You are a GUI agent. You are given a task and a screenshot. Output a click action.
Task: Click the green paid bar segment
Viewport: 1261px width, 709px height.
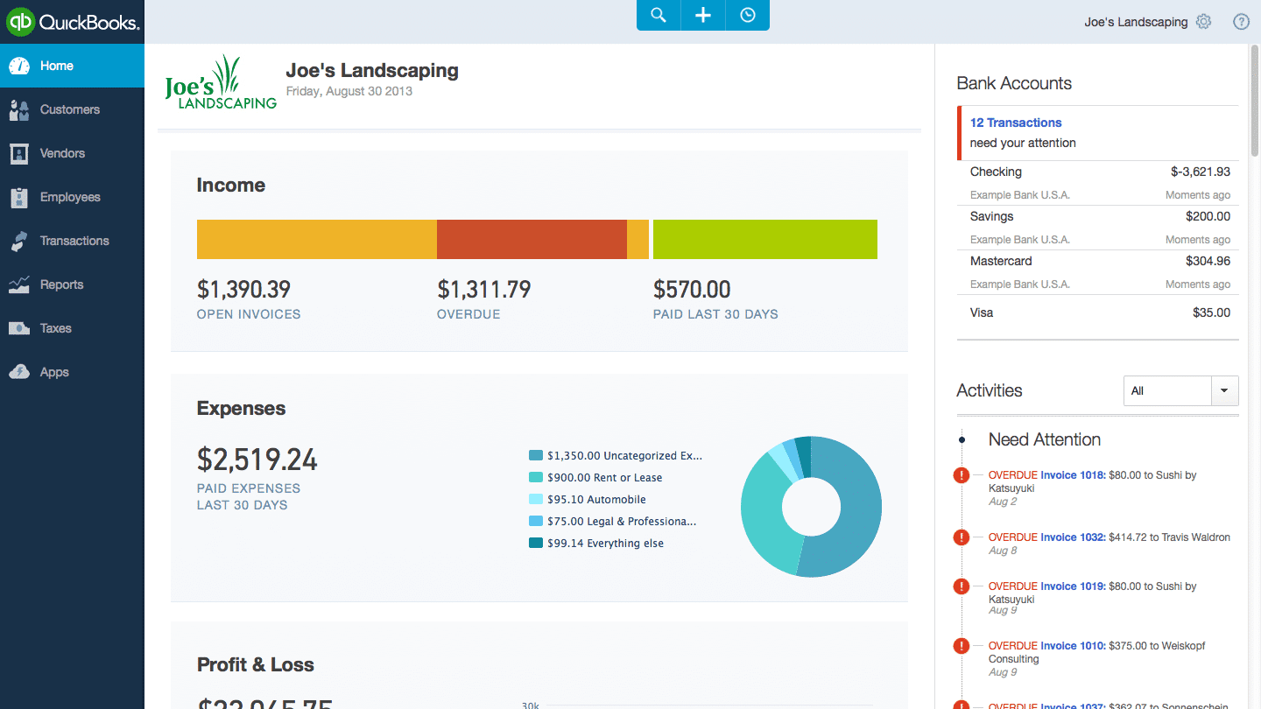click(765, 239)
